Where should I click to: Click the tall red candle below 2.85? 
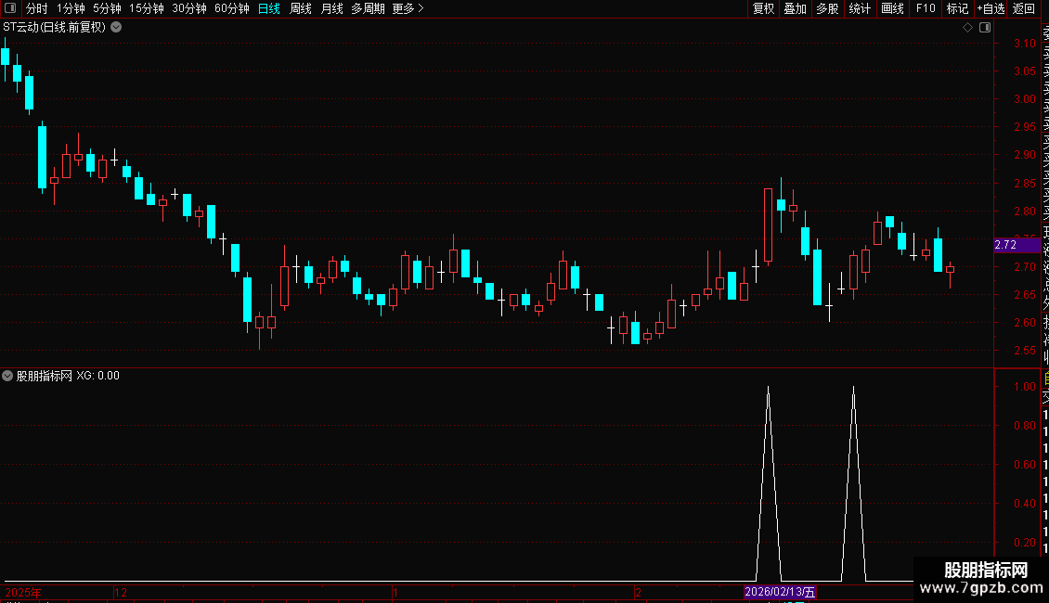[x=768, y=225]
